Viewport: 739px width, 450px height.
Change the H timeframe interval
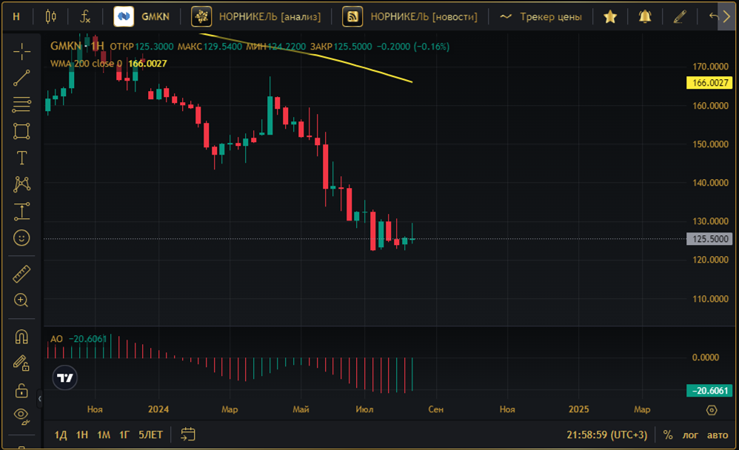[x=16, y=17]
